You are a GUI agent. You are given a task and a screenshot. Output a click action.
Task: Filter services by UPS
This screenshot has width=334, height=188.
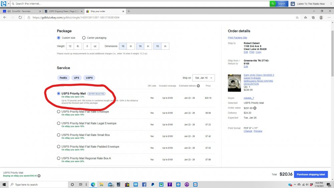tap(76, 78)
